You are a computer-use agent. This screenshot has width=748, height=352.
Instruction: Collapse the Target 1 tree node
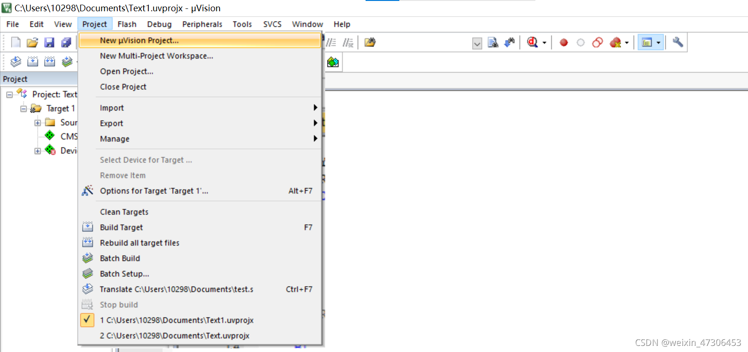click(23, 109)
